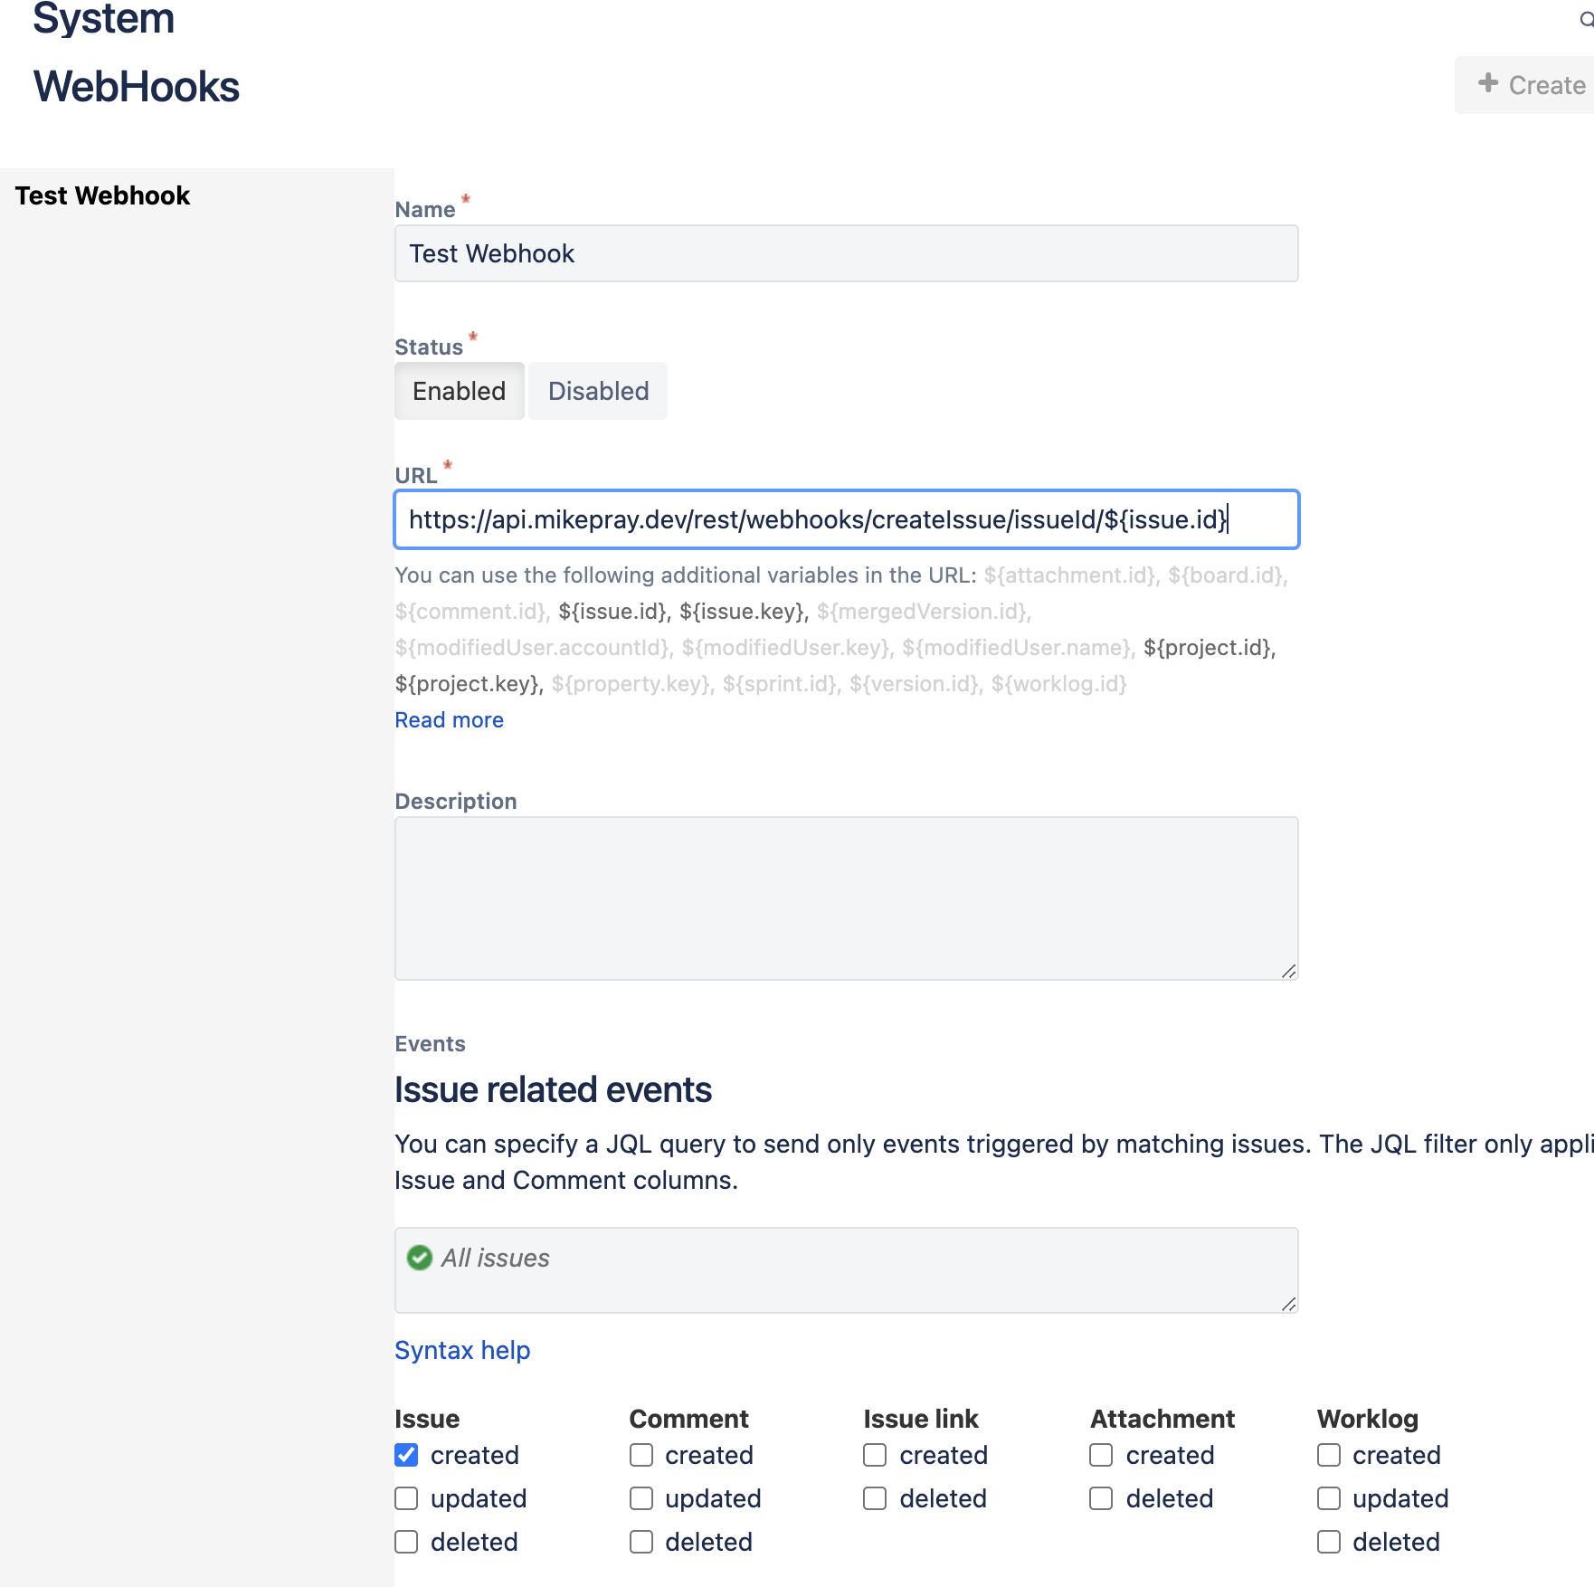This screenshot has height=1587, width=1594.
Task: Check Issue deleted checkbox
Action: (x=407, y=1542)
